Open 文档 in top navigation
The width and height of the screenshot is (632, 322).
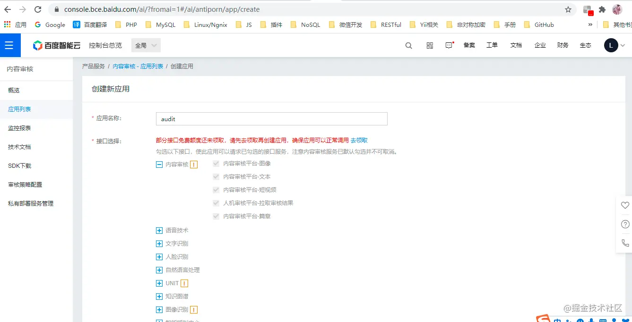click(x=516, y=45)
